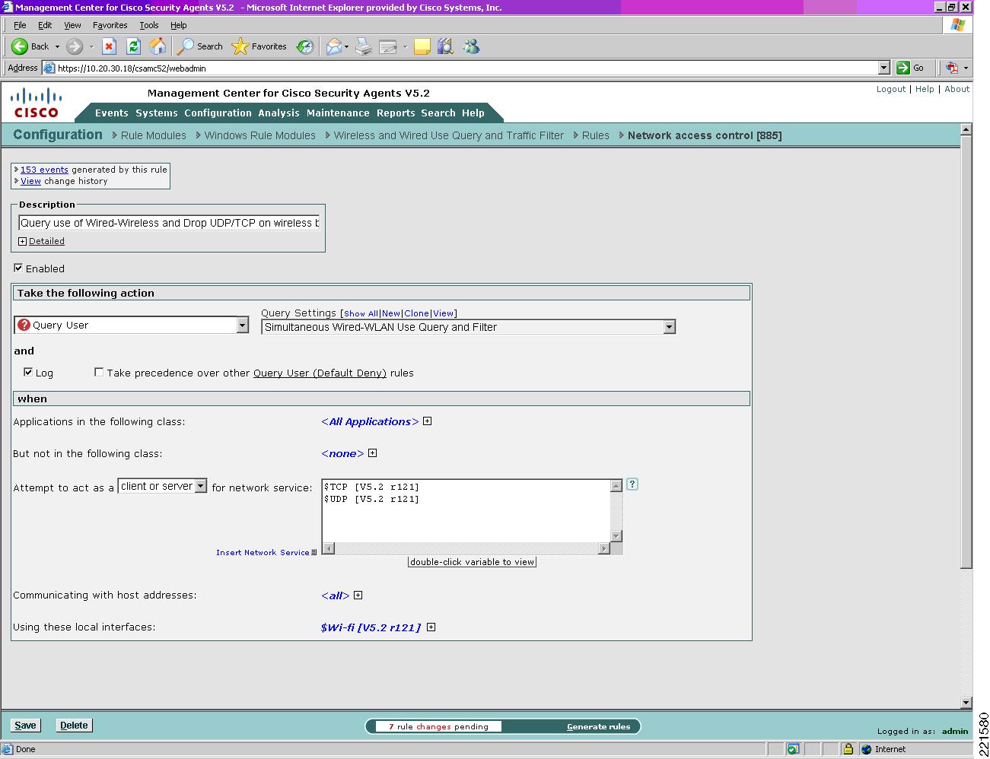990x759 pixels.
Task: Click the Query User (Default Deny) link
Action: pyautogui.click(x=320, y=373)
